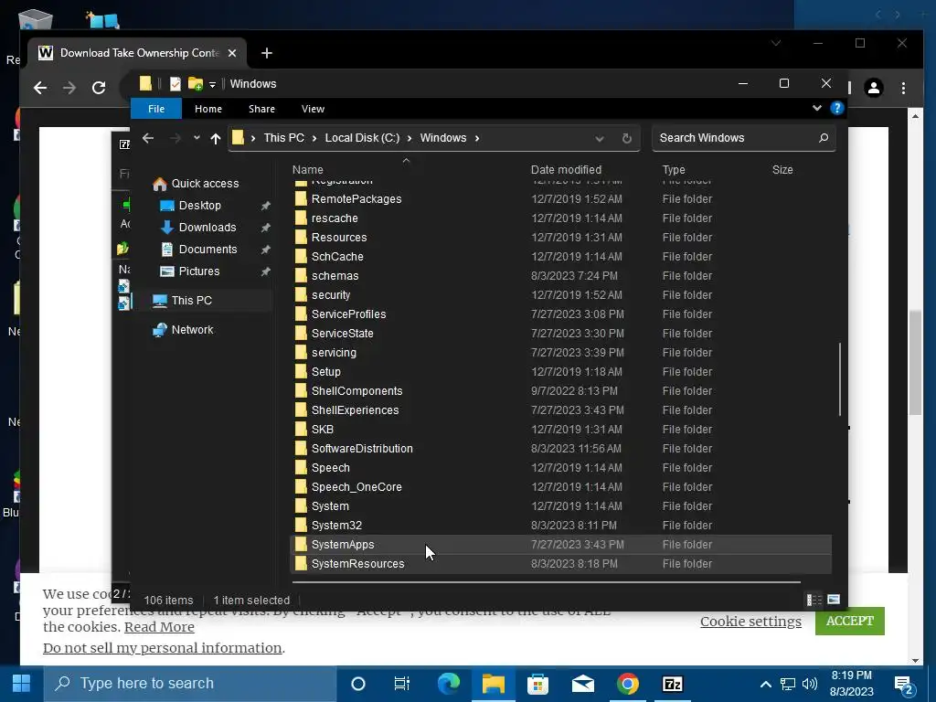Open the View ribbon tab
The image size is (936, 702).
(313, 109)
